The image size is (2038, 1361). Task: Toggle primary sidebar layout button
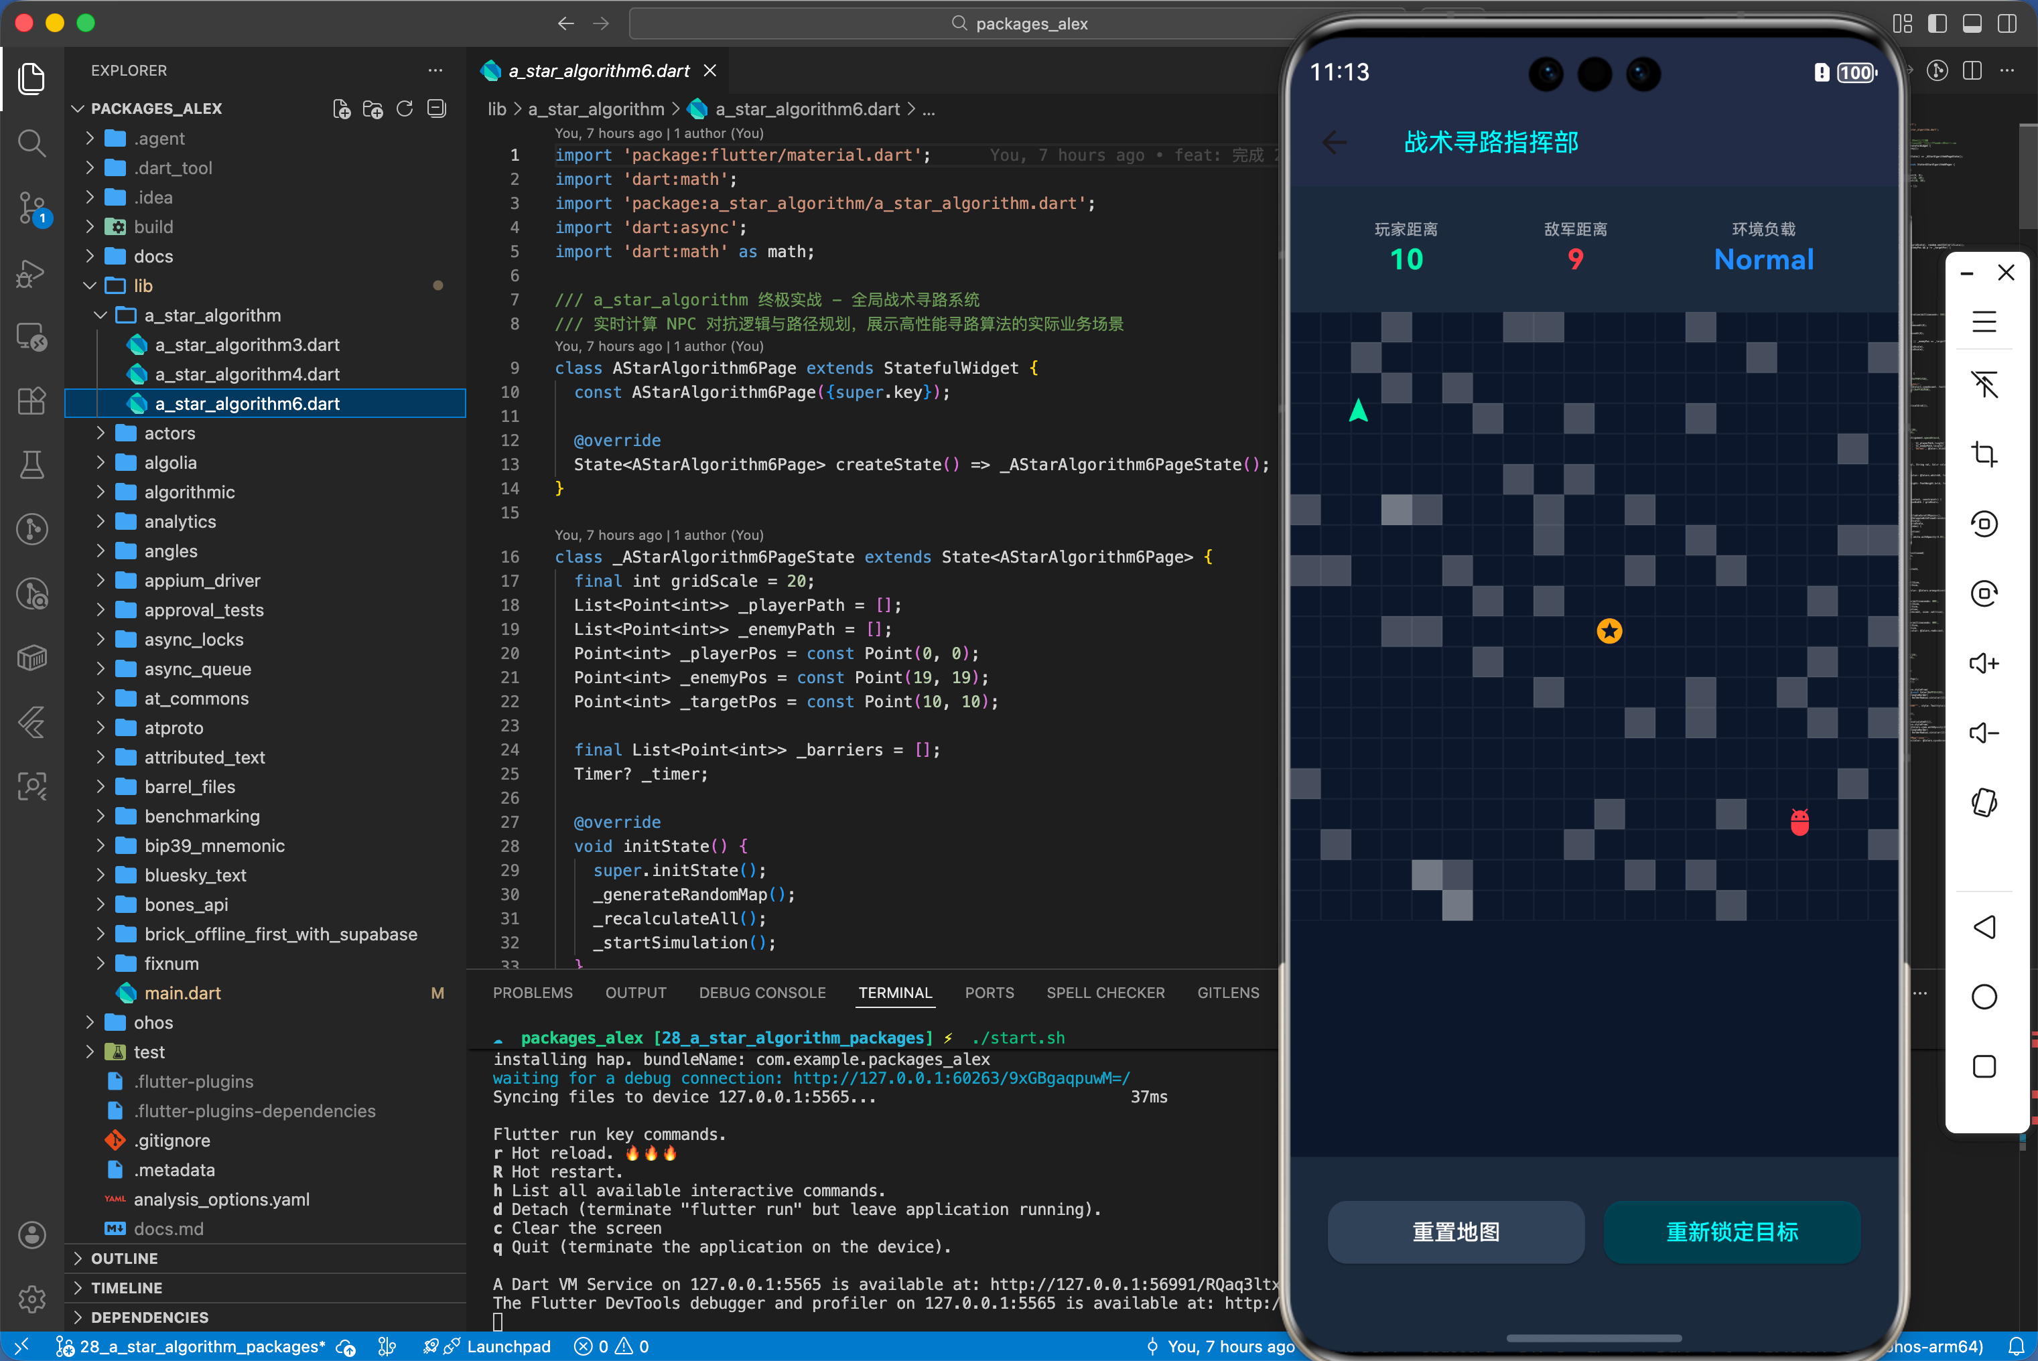point(1938,23)
